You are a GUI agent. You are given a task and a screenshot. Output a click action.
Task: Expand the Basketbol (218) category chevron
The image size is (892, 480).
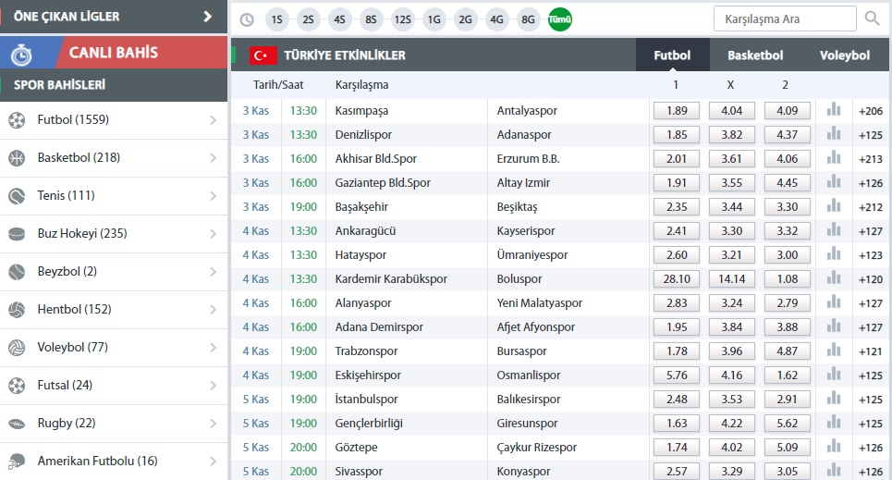214,158
